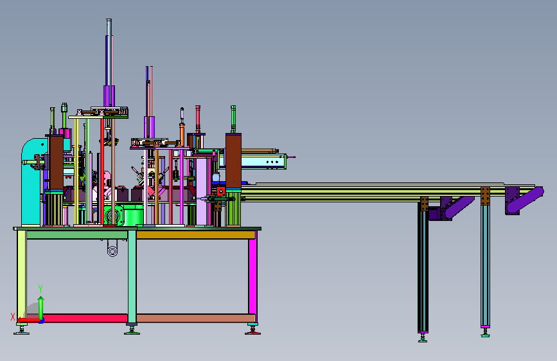The width and height of the screenshot is (557, 361).
Task: Select the mint green middle table leg
Action: coord(132,277)
